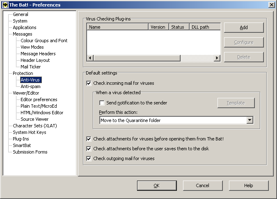This screenshot has height=199, width=277.
Task: Select the Protection category
Action: click(23, 73)
